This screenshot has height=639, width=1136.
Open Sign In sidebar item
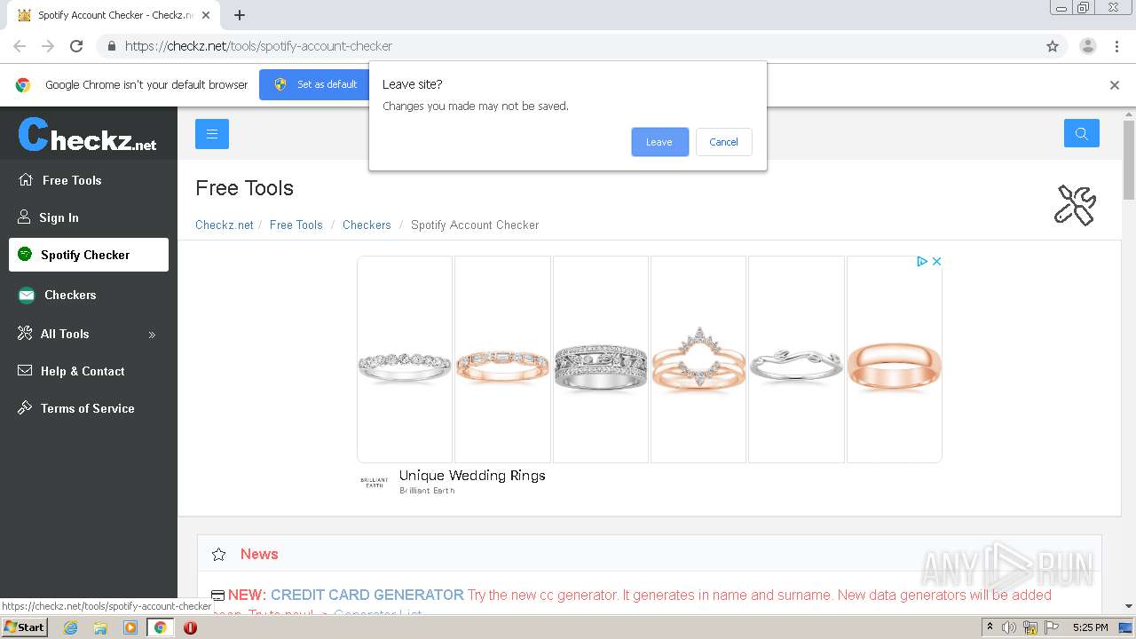click(x=59, y=217)
